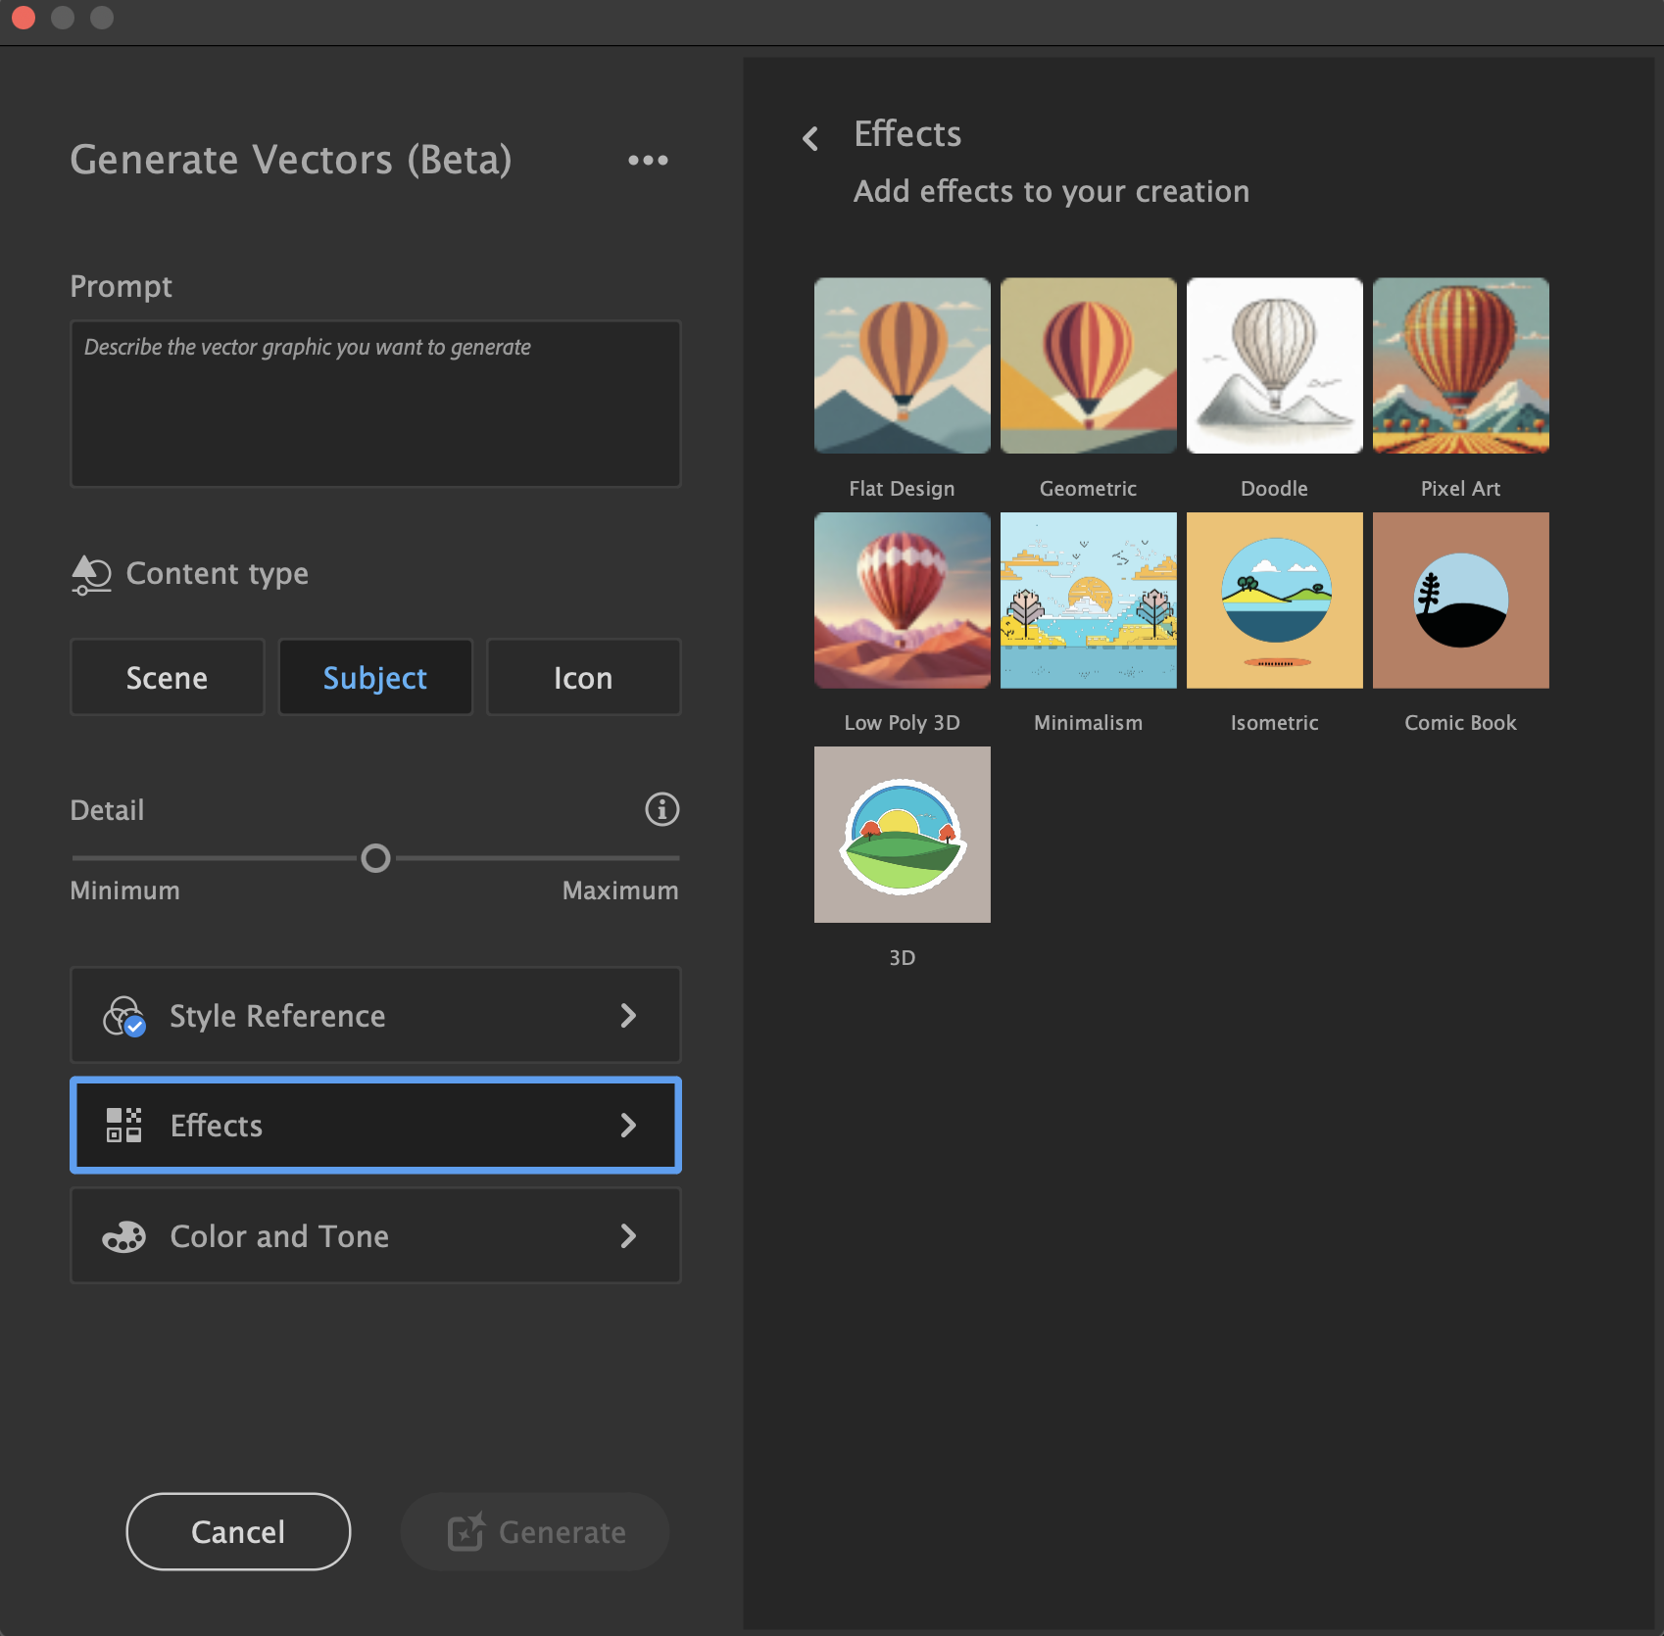Screen dimensions: 1664x1636
Task: Open the overflow menu next to Generate Vectors
Action: coord(648,160)
